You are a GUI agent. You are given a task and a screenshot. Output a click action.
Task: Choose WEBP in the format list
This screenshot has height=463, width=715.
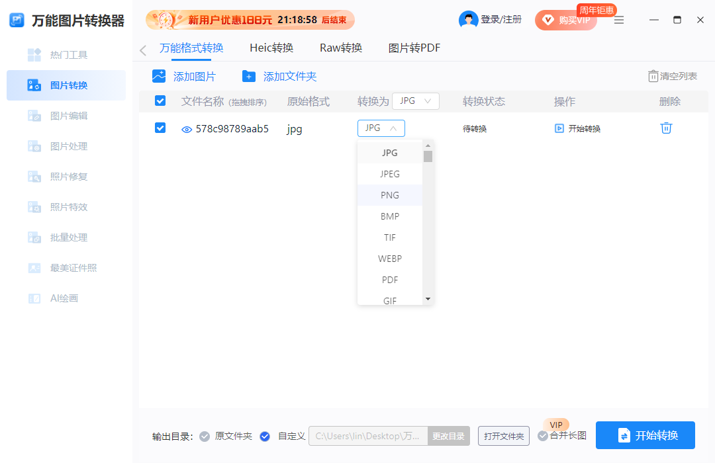[390, 259]
